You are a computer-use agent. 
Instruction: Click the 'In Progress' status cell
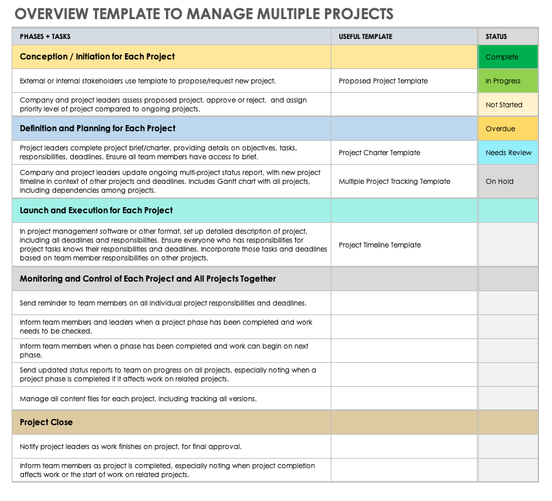click(508, 81)
